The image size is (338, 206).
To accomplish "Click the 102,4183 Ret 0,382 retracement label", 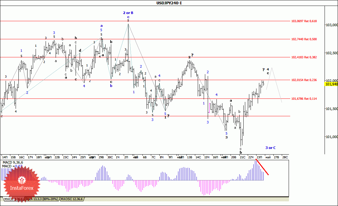I will pos(304,57).
